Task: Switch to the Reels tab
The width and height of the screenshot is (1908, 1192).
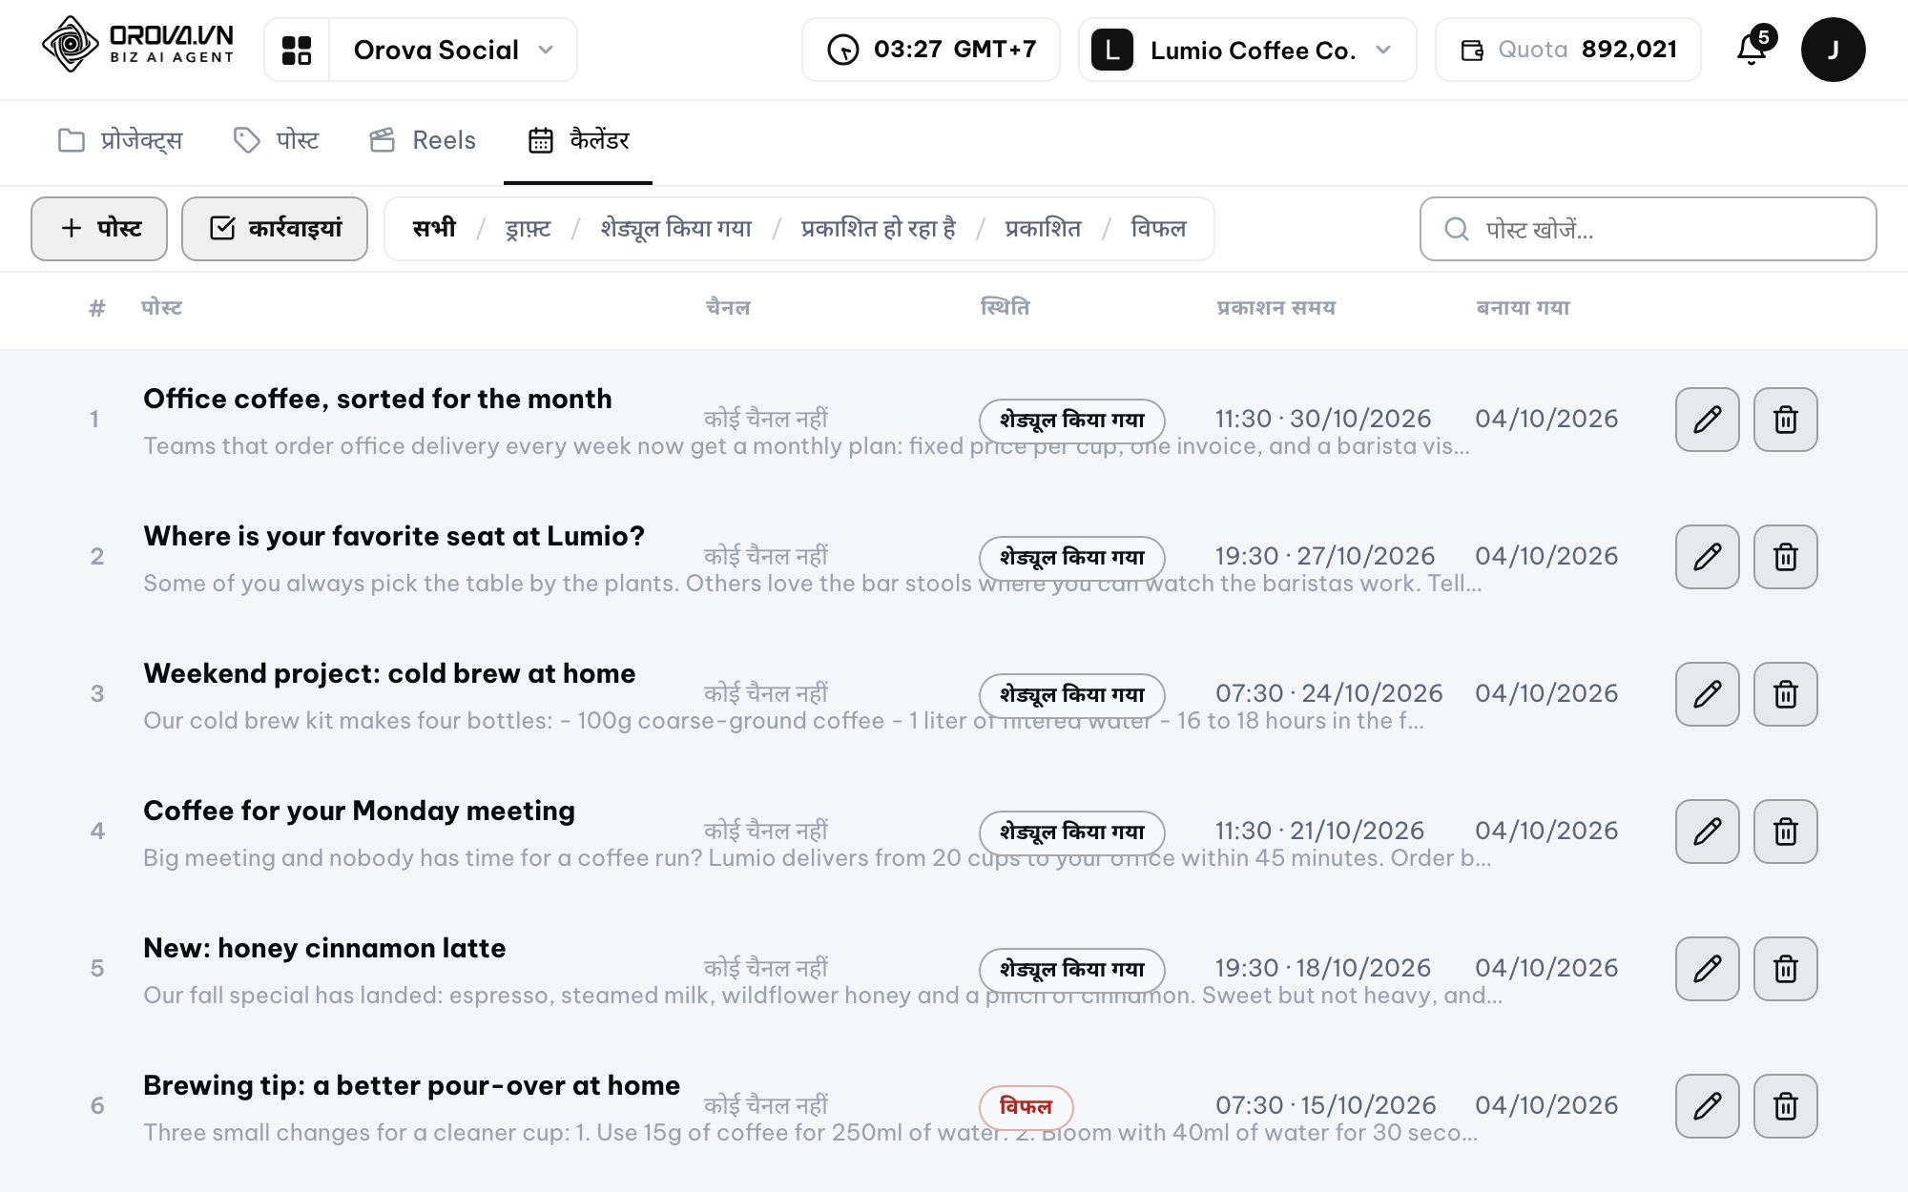Action: [x=423, y=140]
